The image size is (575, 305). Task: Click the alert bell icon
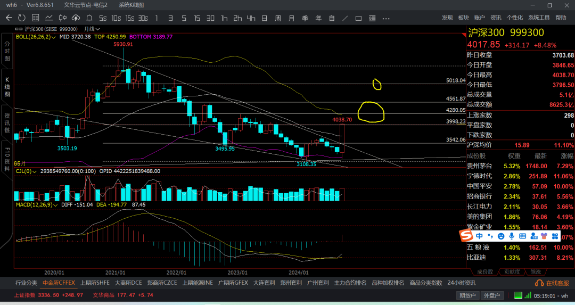pyautogui.click(x=89, y=18)
